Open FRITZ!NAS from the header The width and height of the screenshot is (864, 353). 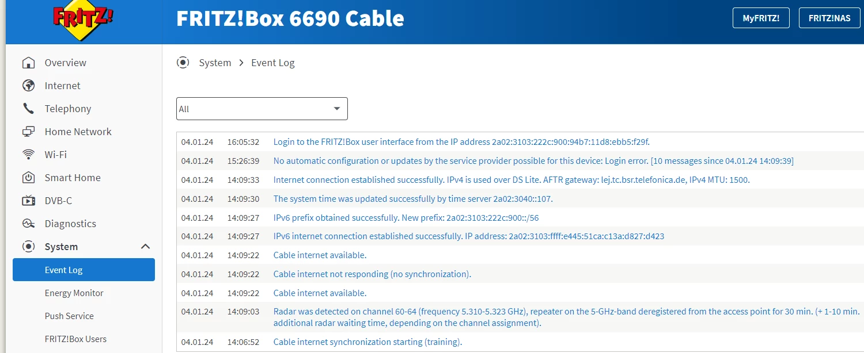tap(829, 18)
